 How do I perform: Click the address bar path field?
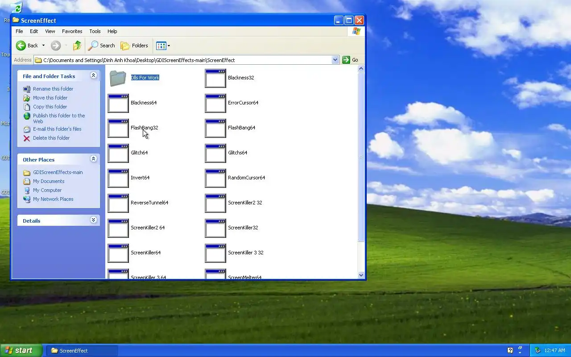183,60
